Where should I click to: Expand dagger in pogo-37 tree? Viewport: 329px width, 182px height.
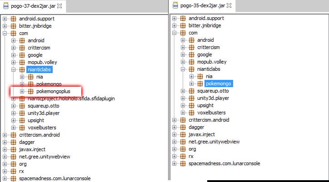[x=5, y=142]
